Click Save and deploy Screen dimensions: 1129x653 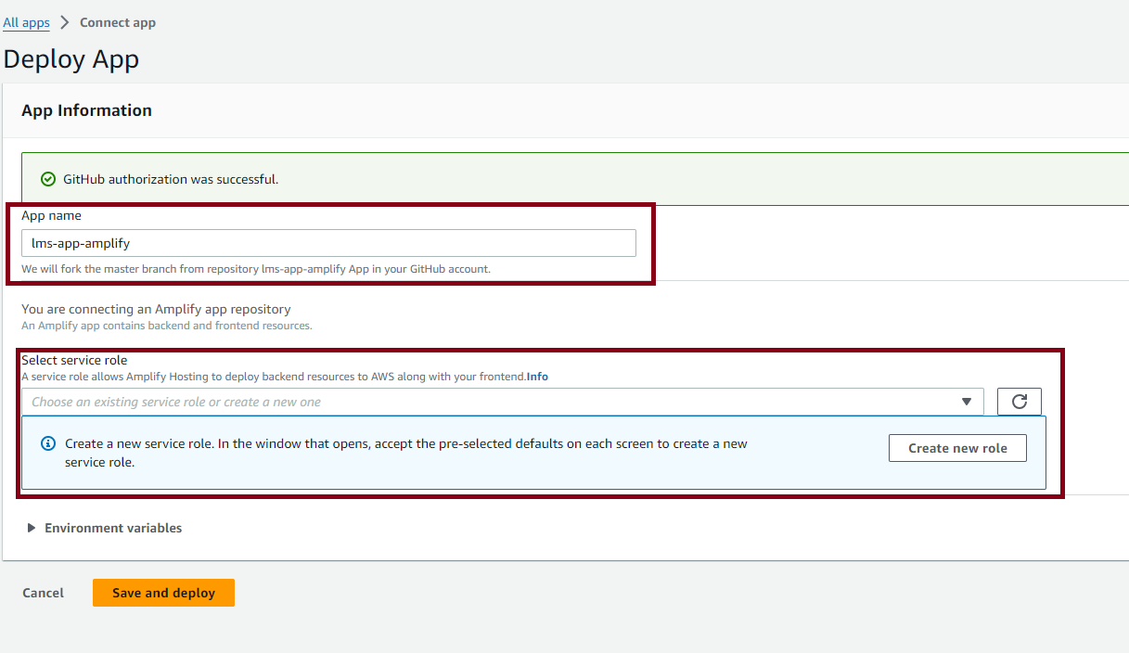click(163, 593)
